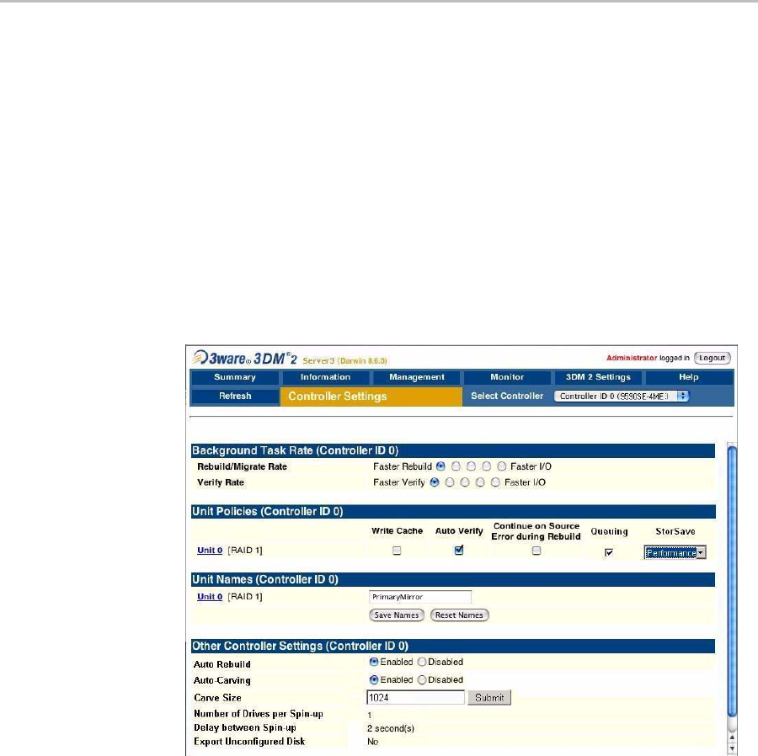
Task: Click the PrimaryMirror unit name field
Action: point(420,597)
